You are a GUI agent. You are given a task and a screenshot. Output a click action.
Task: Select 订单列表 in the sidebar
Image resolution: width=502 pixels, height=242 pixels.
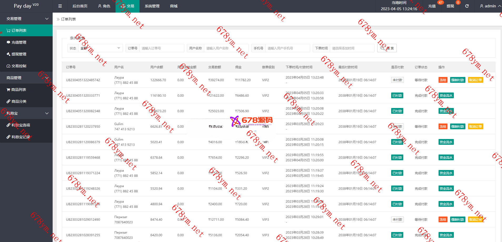pyautogui.click(x=26, y=30)
